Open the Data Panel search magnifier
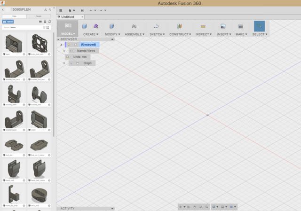Screen dimensions: 301x211 point(50,9)
